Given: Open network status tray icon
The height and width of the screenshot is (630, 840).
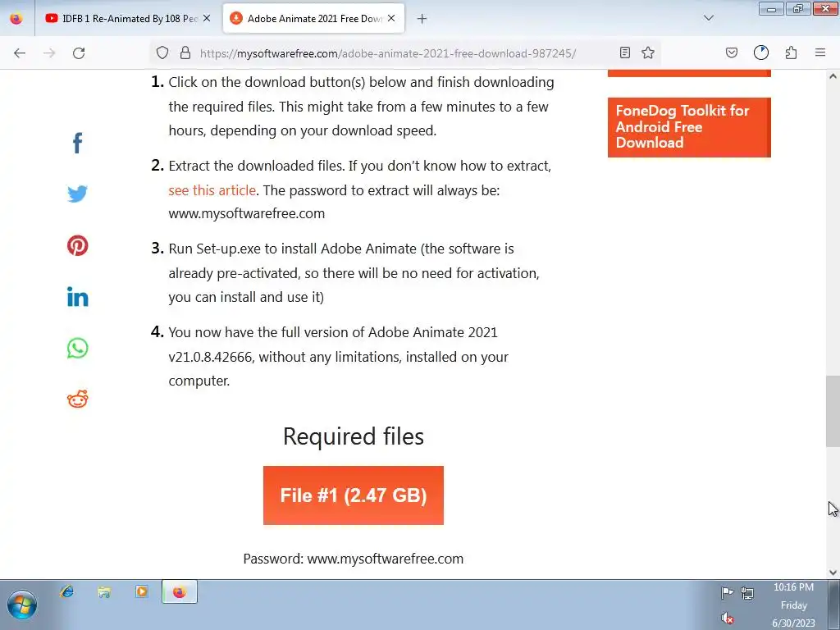Looking at the screenshot, I should pos(747,592).
